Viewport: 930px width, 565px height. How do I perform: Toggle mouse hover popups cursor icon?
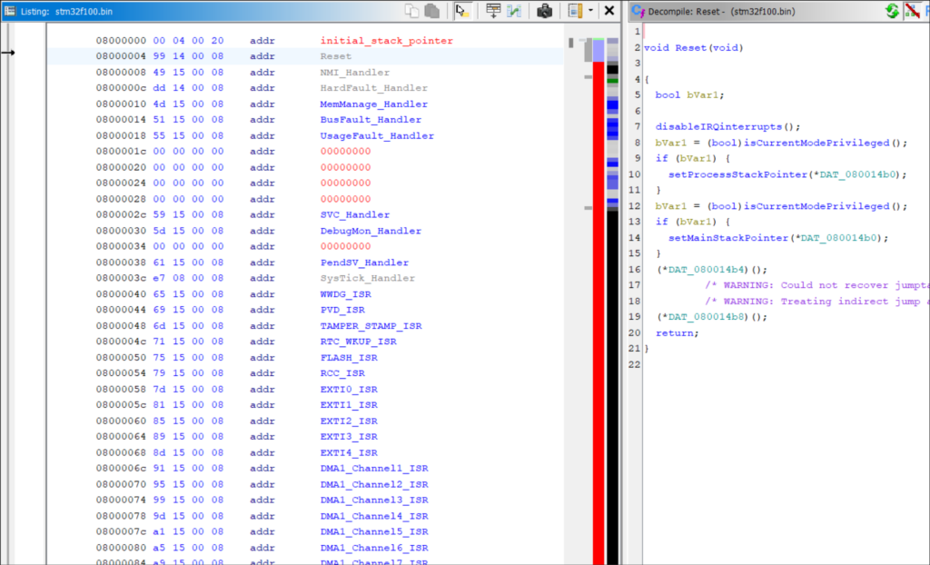462,11
